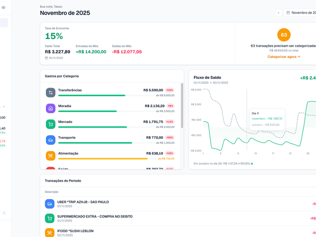Toggle dark mode moon icon in sidebar

(4, 213)
